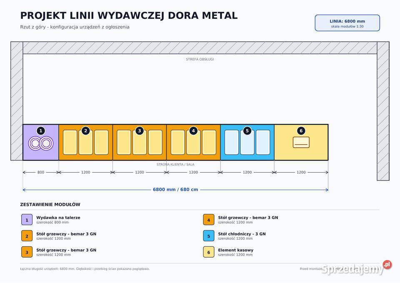Click 'Stół grzewczy - bemar 3 GN' for module 3
Screen dimensions: 400x283
tap(66, 250)
